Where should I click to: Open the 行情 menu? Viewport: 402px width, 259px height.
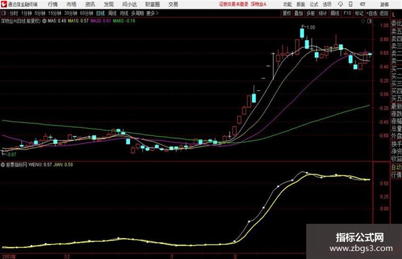click(53, 4)
